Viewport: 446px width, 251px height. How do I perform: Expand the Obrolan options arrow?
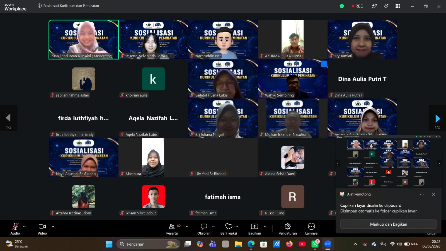214,226
